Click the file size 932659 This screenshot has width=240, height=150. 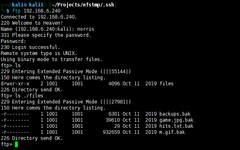pyautogui.click(x=111, y=132)
